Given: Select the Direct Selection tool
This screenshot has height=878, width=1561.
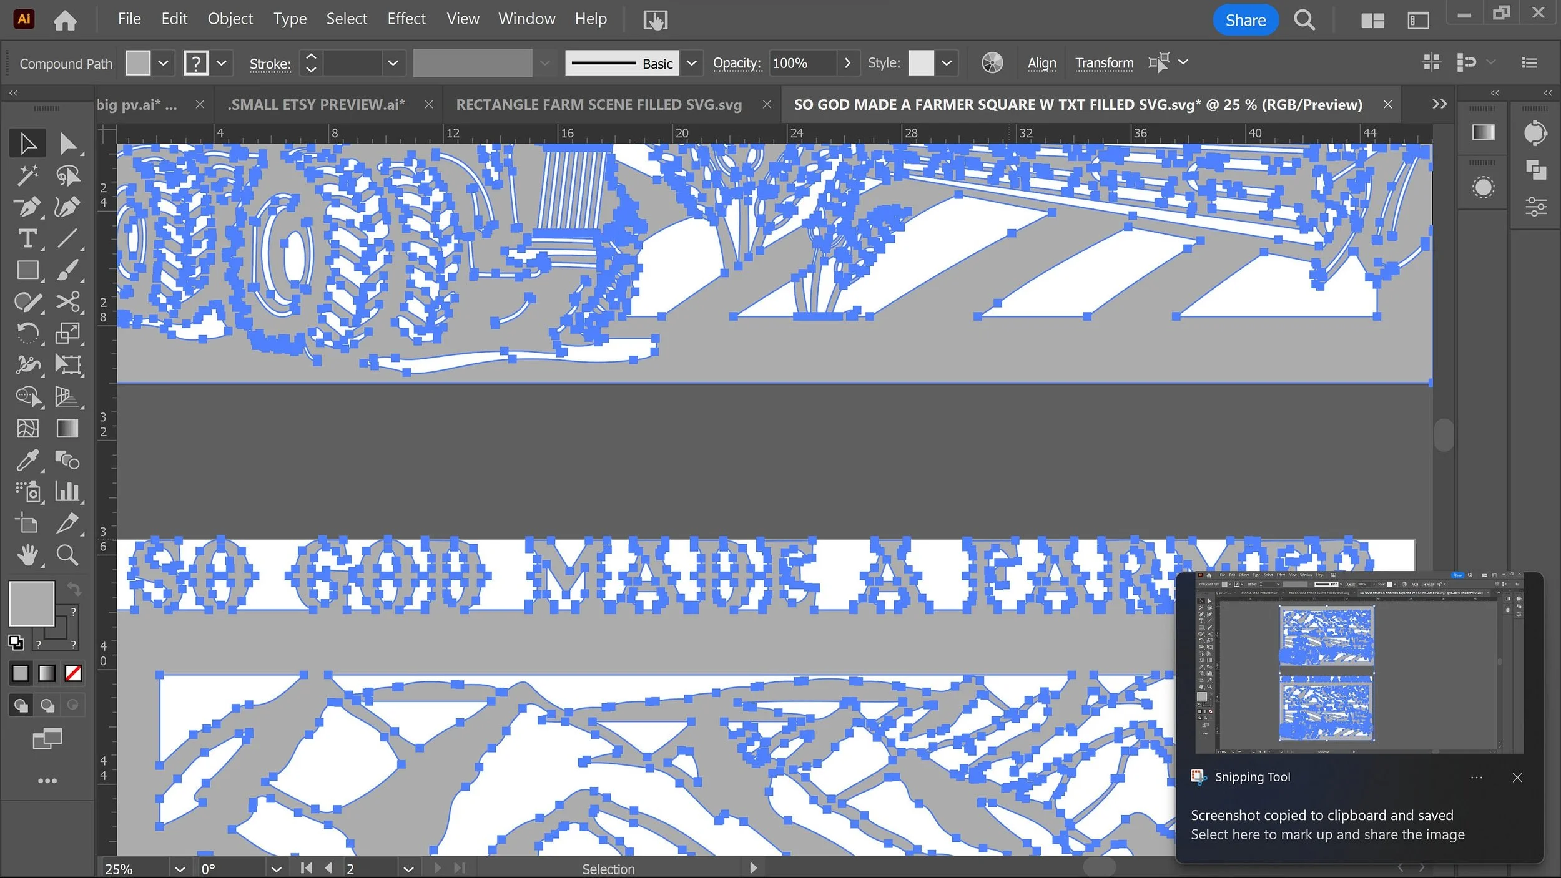Looking at the screenshot, I should click(x=67, y=144).
